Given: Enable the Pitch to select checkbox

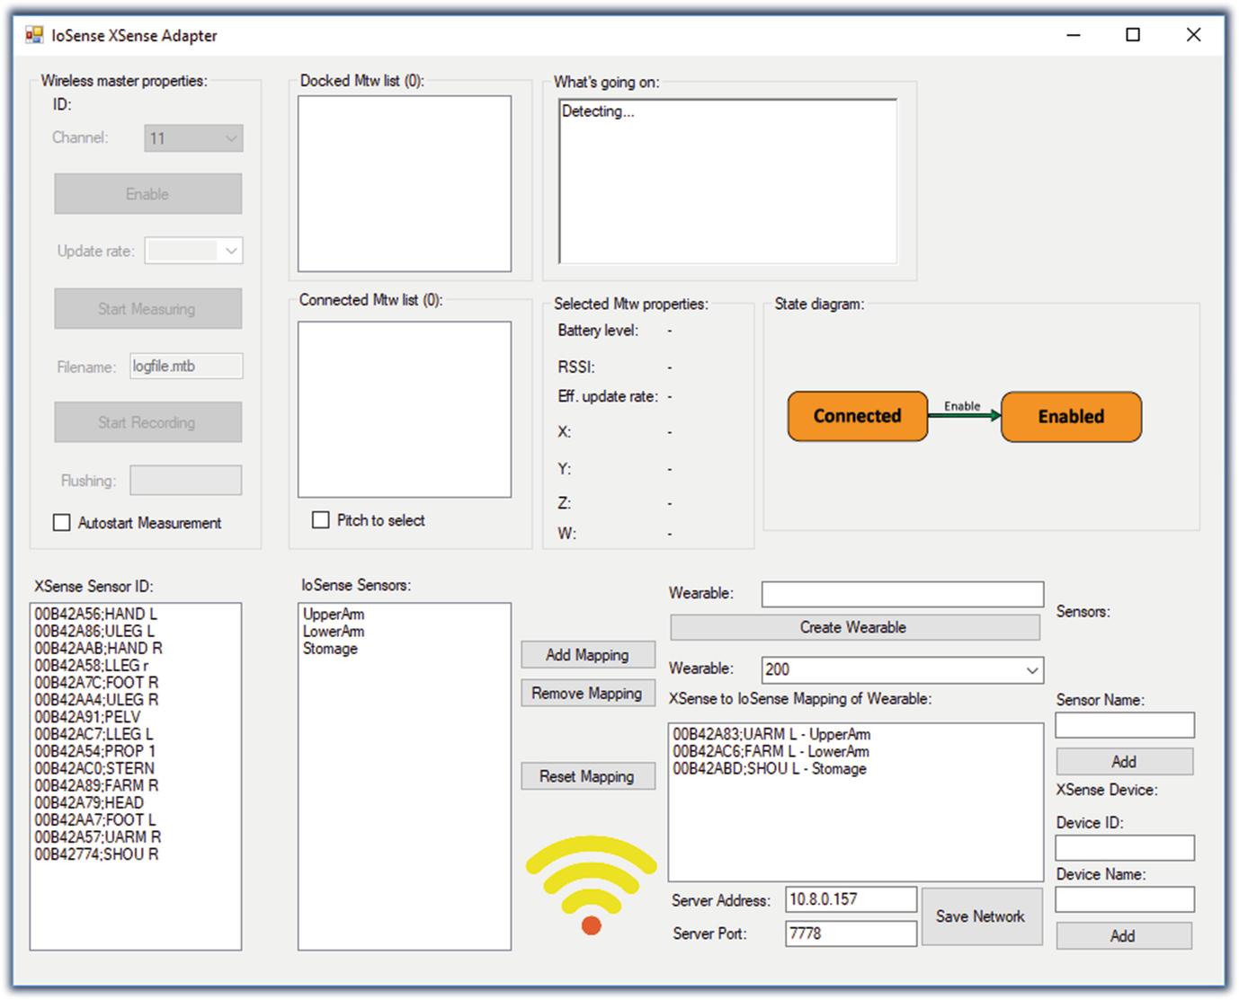Looking at the screenshot, I should pyautogui.click(x=320, y=520).
